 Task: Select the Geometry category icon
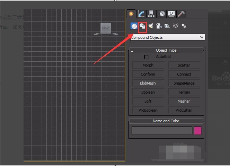(x=134, y=26)
